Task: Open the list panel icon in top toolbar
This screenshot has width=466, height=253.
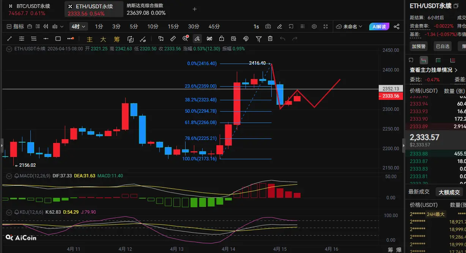Action: (302, 26)
